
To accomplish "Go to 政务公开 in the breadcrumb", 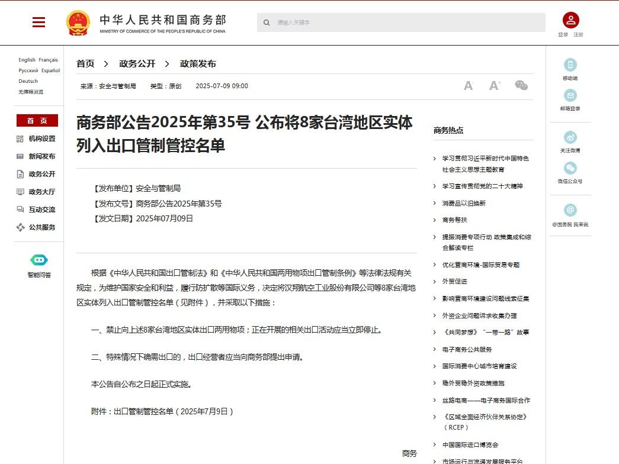I will click(137, 64).
